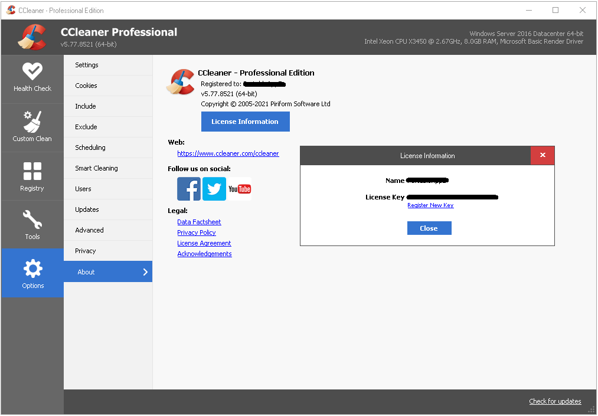Screen dimensions: 598x416
Task: Click the CCleaner logo beside the edition info
Action: click(x=180, y=82)
